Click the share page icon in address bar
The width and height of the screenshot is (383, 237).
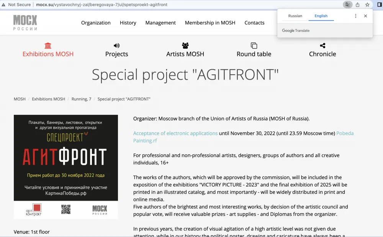tap(358, 5)
